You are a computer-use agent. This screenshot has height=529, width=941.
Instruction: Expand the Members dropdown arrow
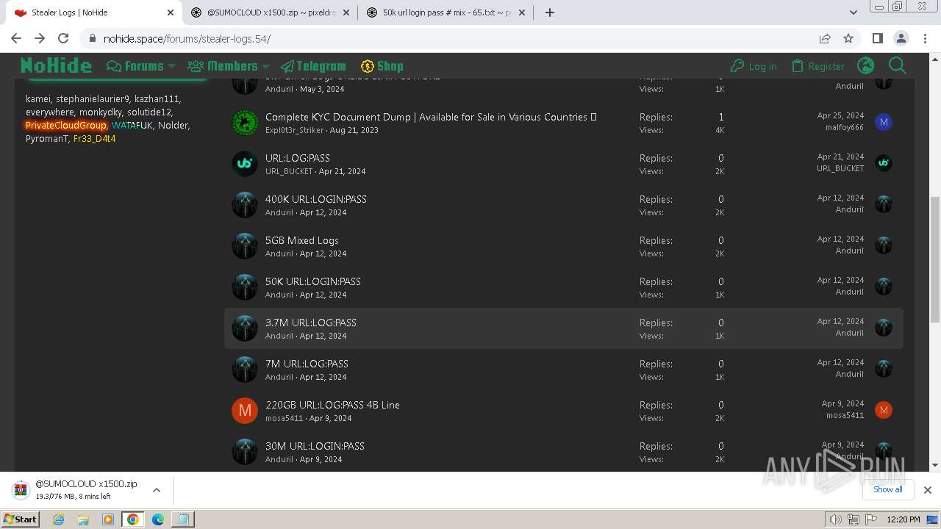click(x=265, y=66)
